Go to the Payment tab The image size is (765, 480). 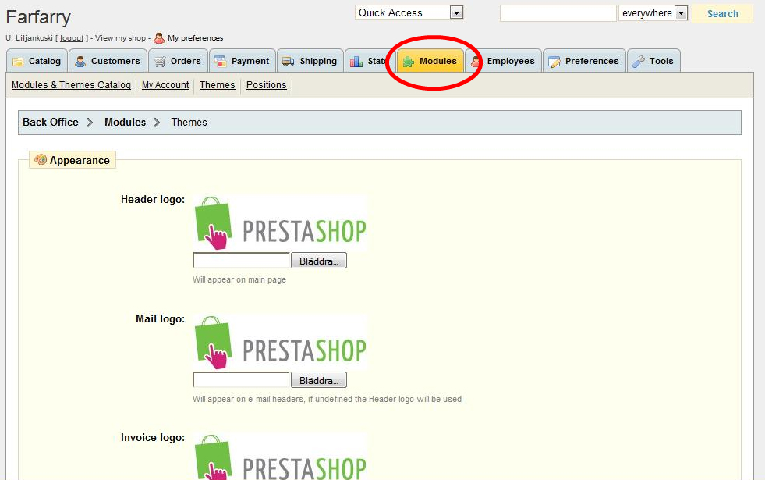243,61
